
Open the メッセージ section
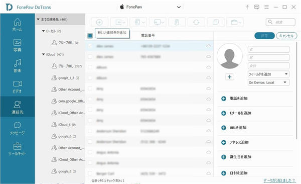click(x=17, y=128)
